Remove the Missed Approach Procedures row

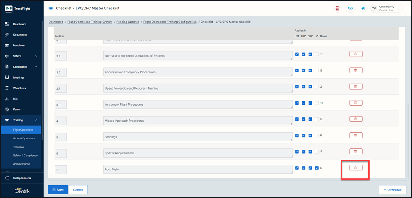[355, 119]
